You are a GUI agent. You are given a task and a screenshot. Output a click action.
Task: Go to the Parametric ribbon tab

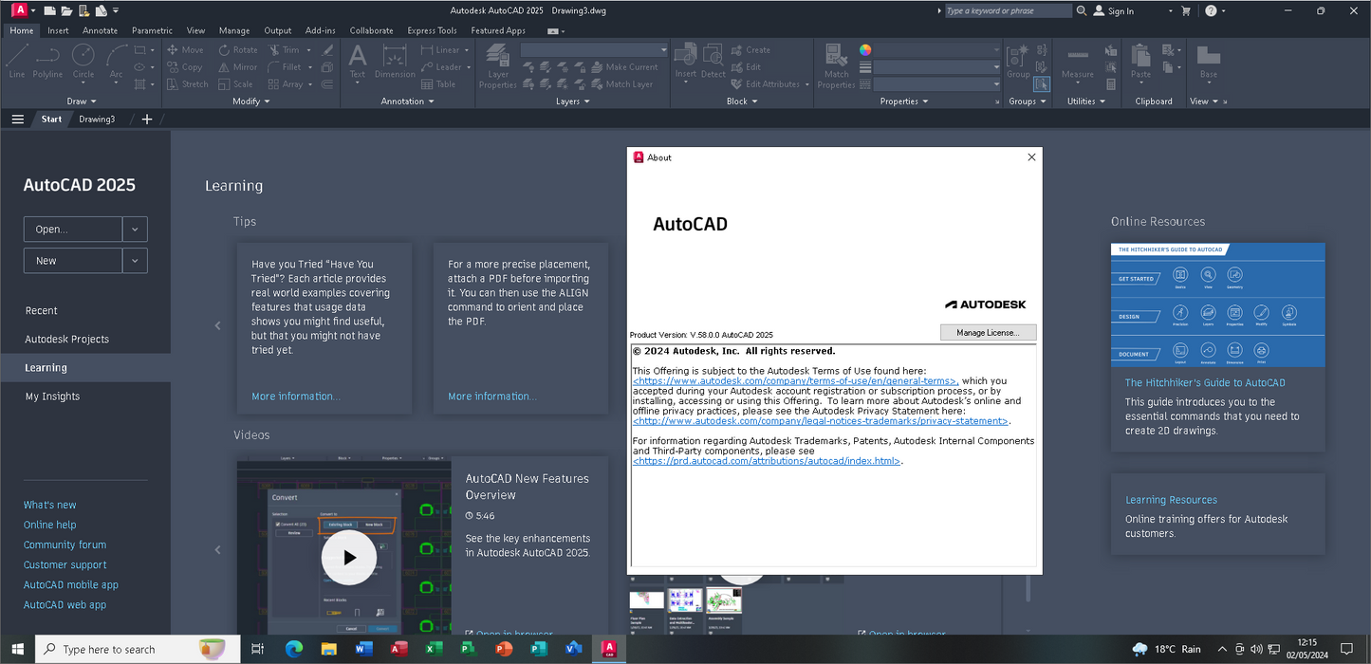152,30
